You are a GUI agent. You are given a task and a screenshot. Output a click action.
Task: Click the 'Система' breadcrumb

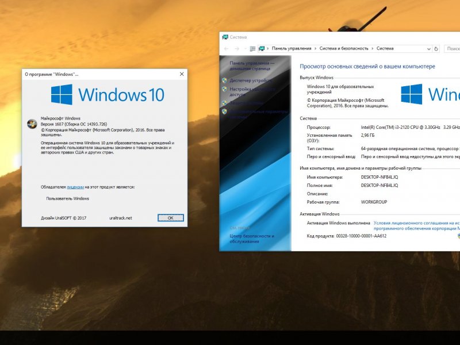coord(385,48)
